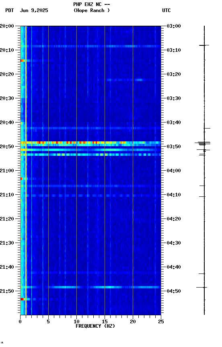Click the frequency axis value 20
Image resolution: width=222 pixels, height=347 pixels.
(x=133, y=322)
